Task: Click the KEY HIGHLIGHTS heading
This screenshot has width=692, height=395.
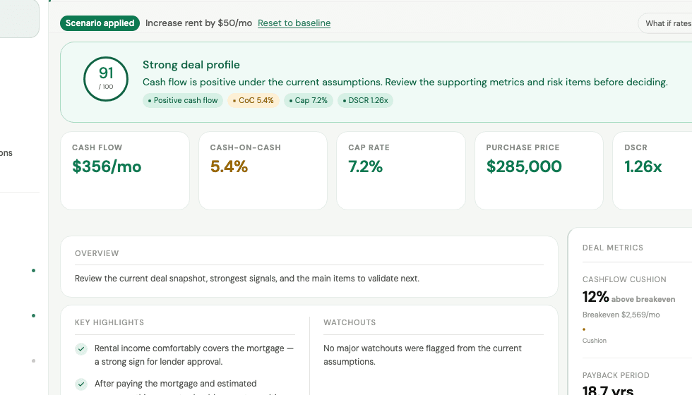Action: tap(109, 323)
